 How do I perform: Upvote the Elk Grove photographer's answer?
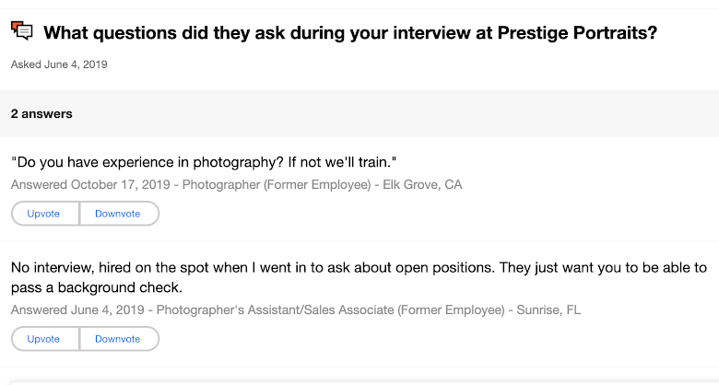coord(44,214)
